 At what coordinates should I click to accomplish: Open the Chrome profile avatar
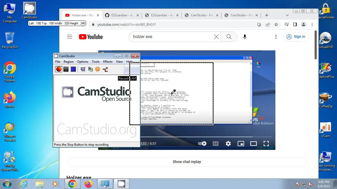pos(304,24)
